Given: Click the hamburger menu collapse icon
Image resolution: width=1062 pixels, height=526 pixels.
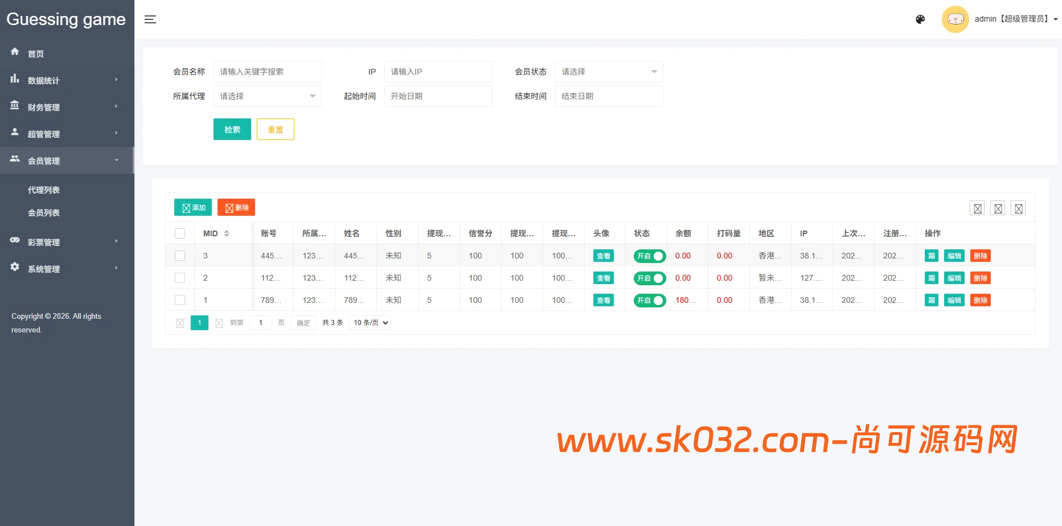Looking at the screenshot, I should (x=150, y=19).
